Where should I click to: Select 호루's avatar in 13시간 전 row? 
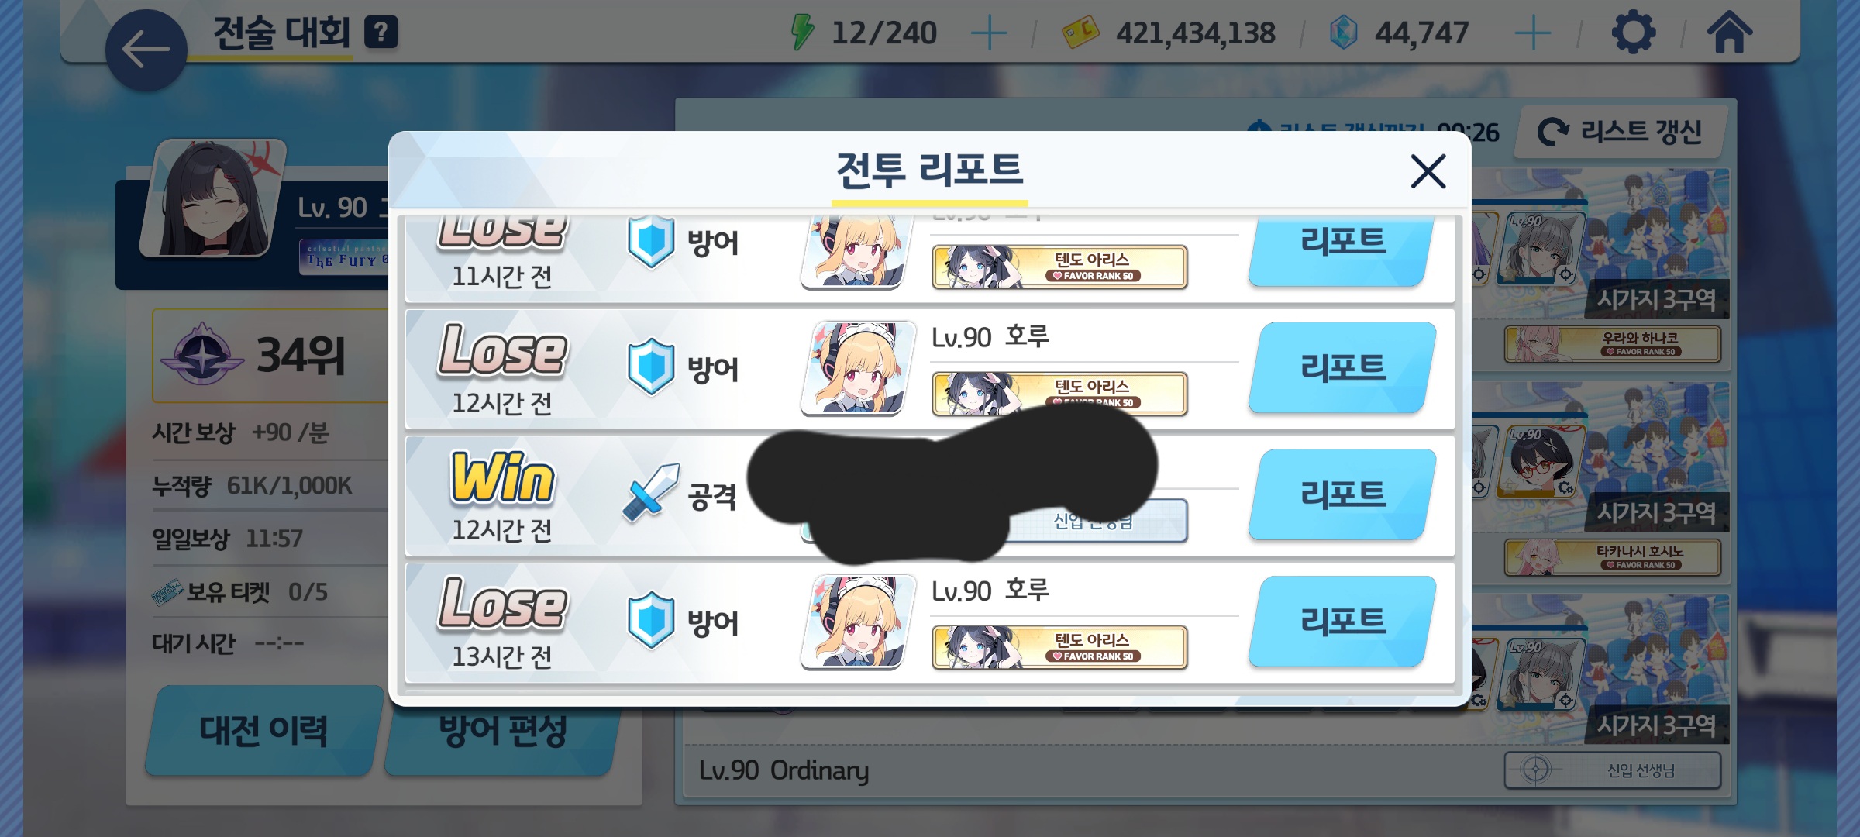tap(858, 622)
